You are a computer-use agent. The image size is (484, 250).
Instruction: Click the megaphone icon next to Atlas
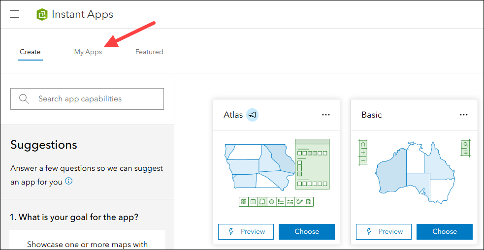click(252, 115)
